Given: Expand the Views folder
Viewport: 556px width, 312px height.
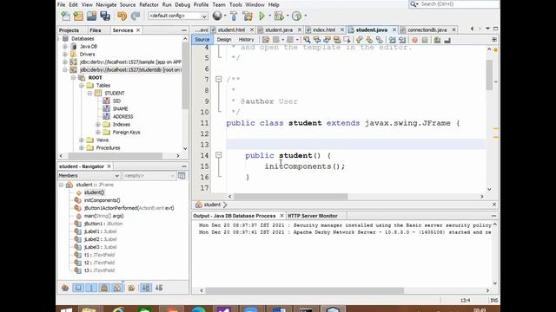Looking at the screenshot, I should coord(82,140).
